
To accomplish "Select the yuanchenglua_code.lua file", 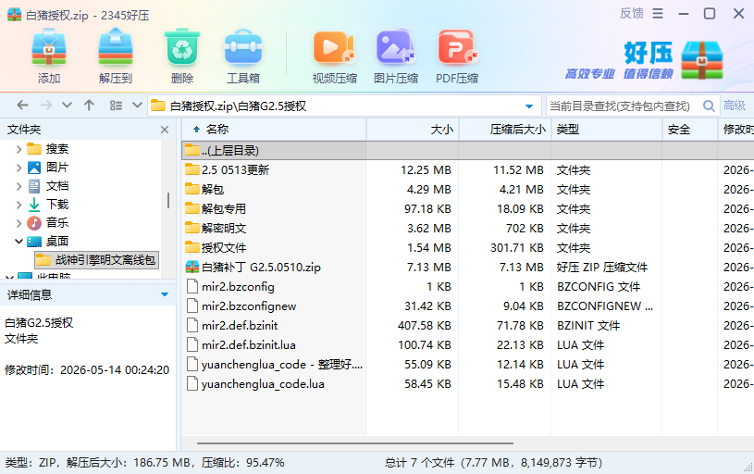I will click(468, 384).
